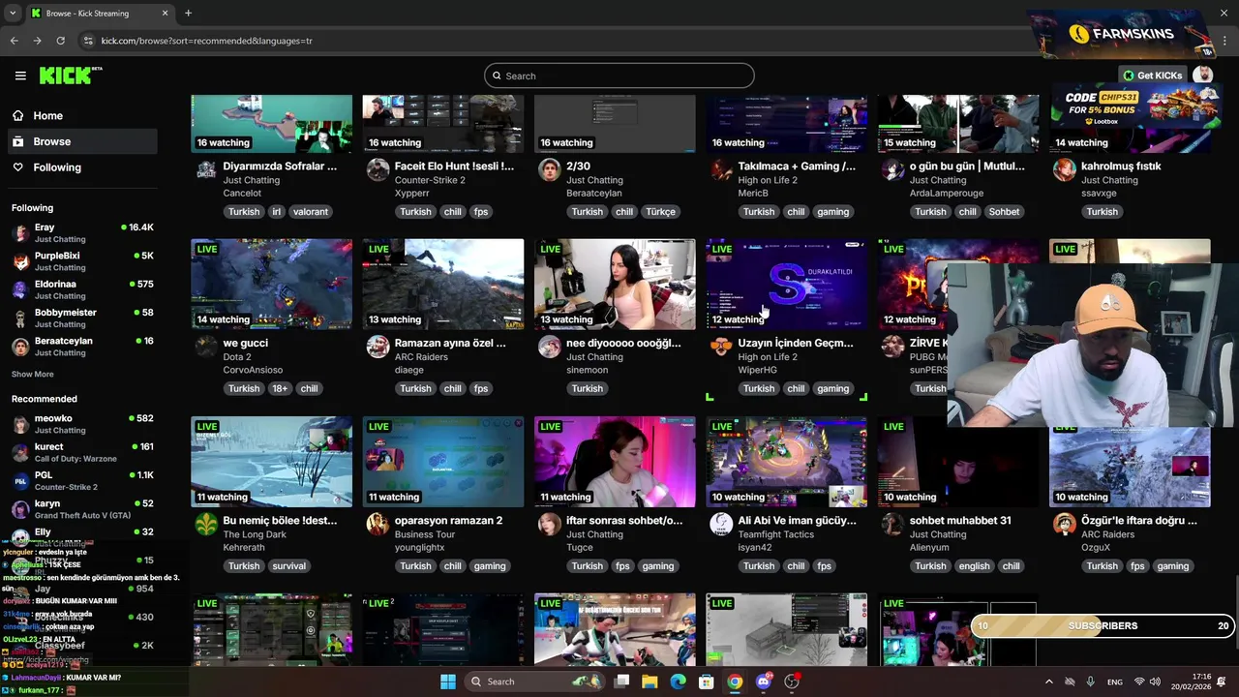Screen dimensions: 1239x697
Task: Open PurpleBixi channel in sidebar
Action: (x=82, y=260)
